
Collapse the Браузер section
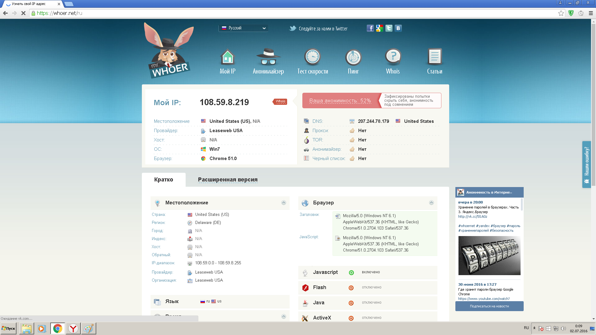(431, 203)
